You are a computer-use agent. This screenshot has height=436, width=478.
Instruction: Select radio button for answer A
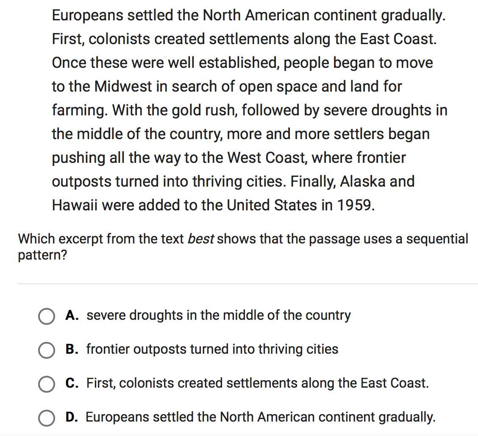pos(46,316)
